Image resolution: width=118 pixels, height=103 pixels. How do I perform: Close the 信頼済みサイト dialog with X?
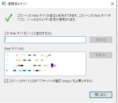click(112, 4)
